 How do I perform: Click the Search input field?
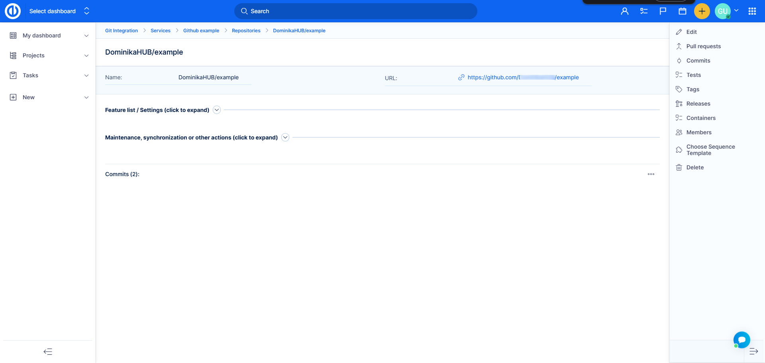click(x=355, y=11)
